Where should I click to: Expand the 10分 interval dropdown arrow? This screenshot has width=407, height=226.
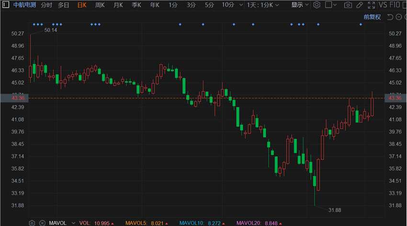(241, 5)
